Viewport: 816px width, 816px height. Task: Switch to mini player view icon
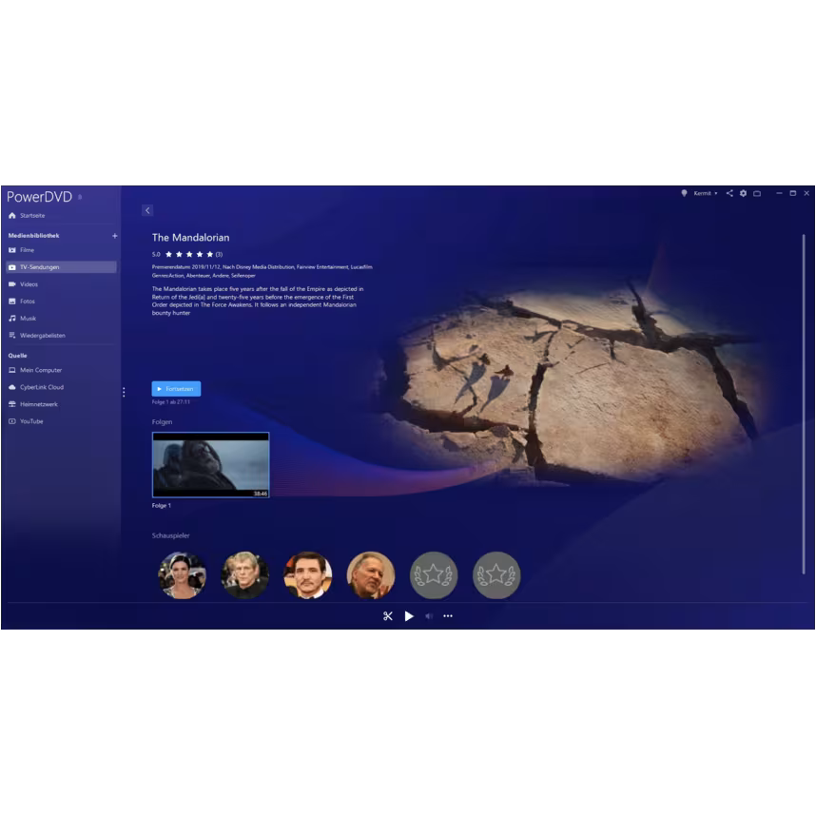pos(757,193)
